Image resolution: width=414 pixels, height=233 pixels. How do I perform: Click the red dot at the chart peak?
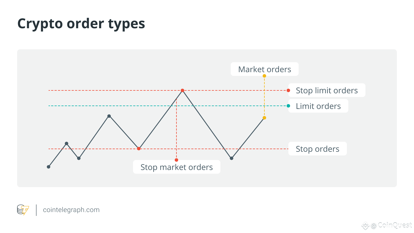pyautogui.click(x=182, y=90)
